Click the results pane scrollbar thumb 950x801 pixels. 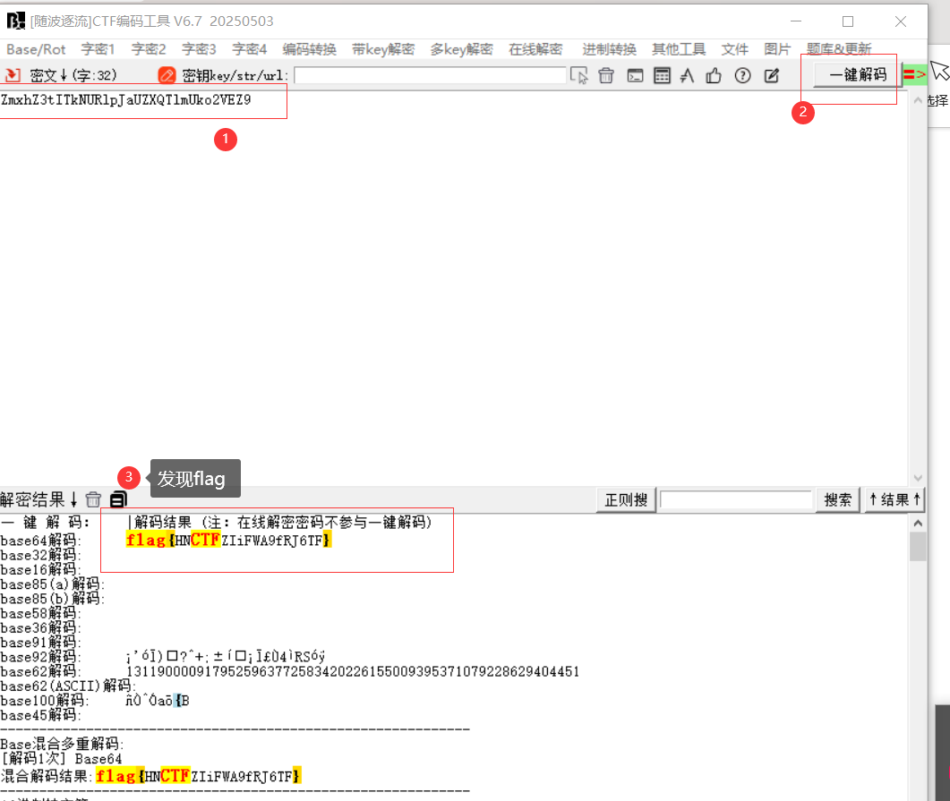pyautogui.click(x=918, y=547)
